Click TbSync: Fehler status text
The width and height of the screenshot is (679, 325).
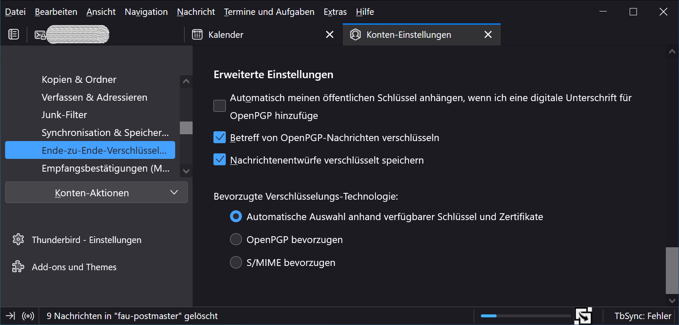(642, 316)
